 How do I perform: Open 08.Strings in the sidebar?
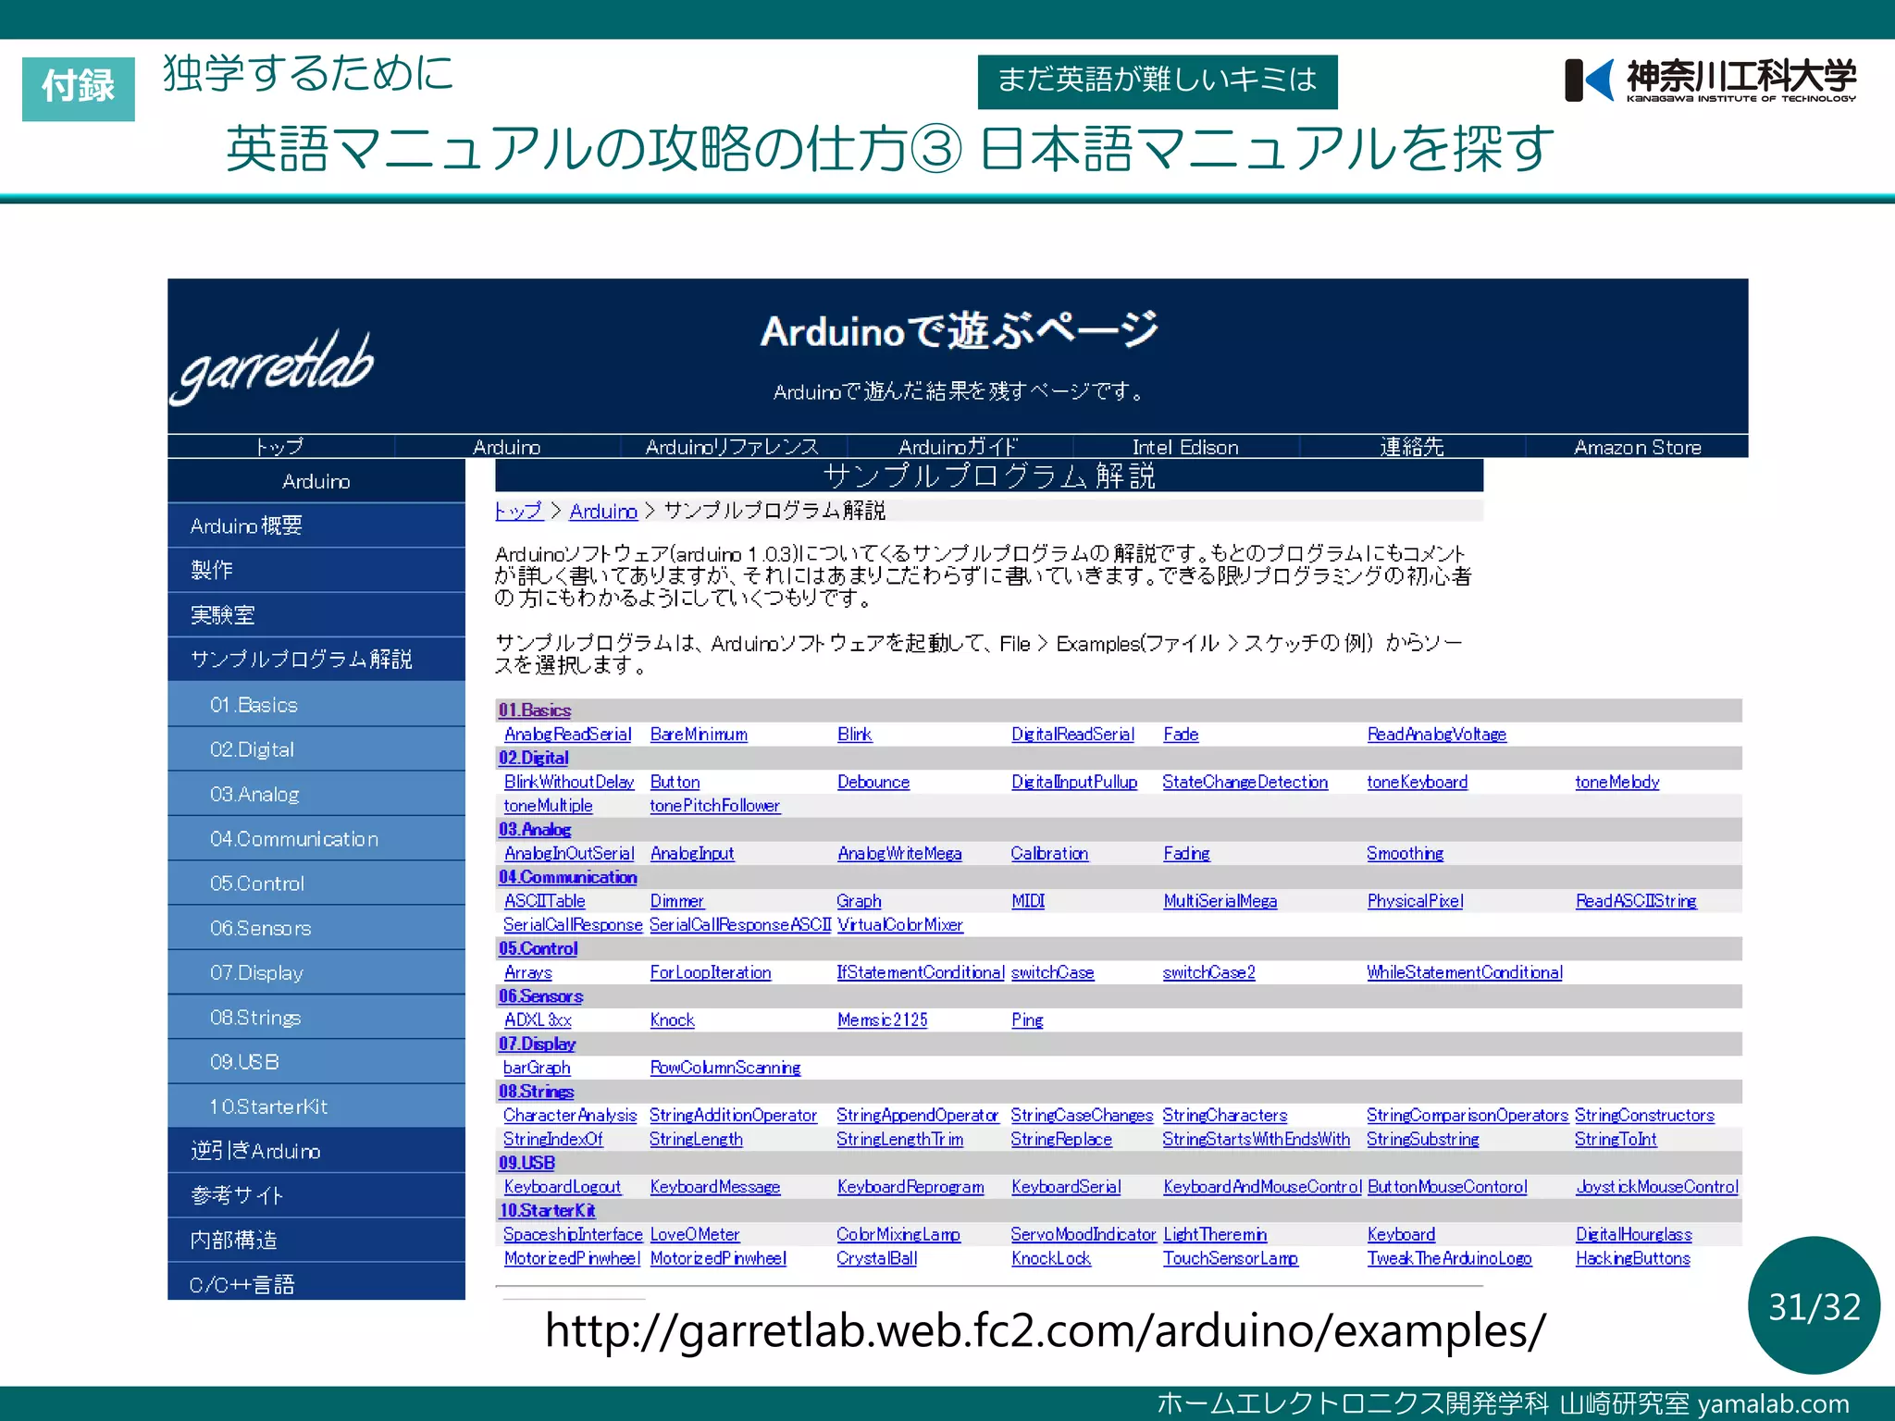316,1018
